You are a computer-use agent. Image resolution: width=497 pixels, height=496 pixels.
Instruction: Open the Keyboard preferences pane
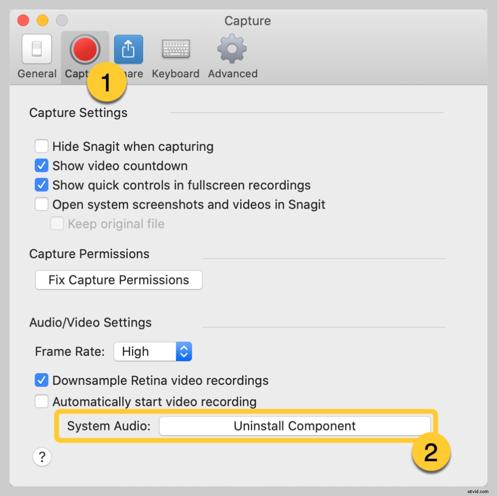[x=175, y=49]
